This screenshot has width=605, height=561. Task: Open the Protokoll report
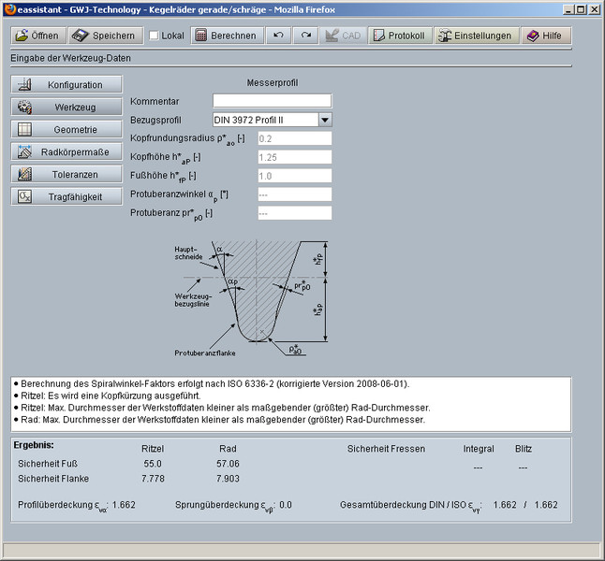399,36
